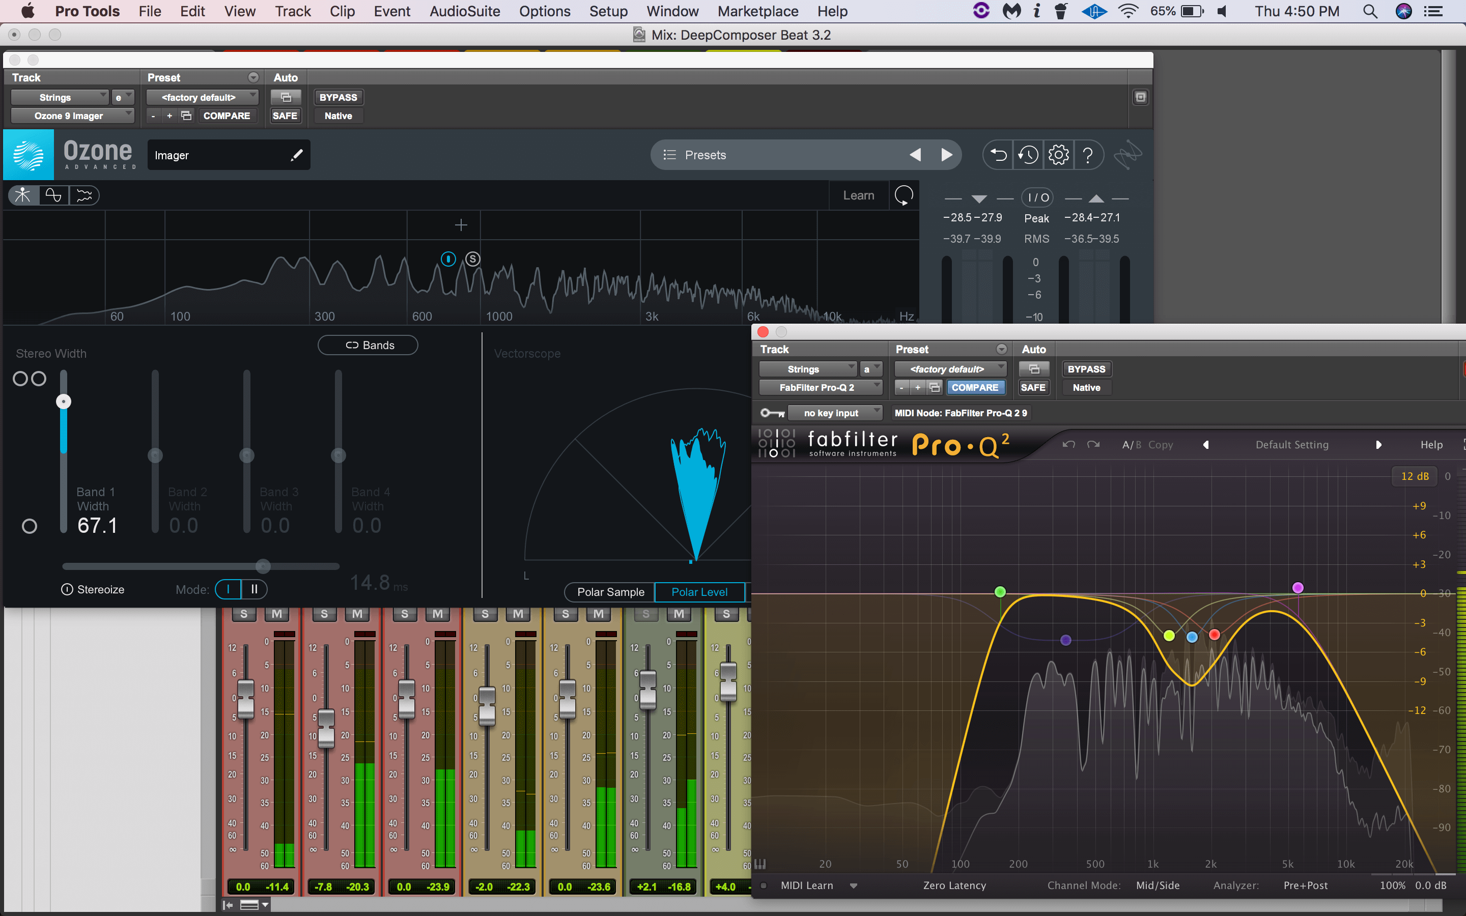
Task: Solo the mixer channel reading -7.8
Action: click(324, 614)
